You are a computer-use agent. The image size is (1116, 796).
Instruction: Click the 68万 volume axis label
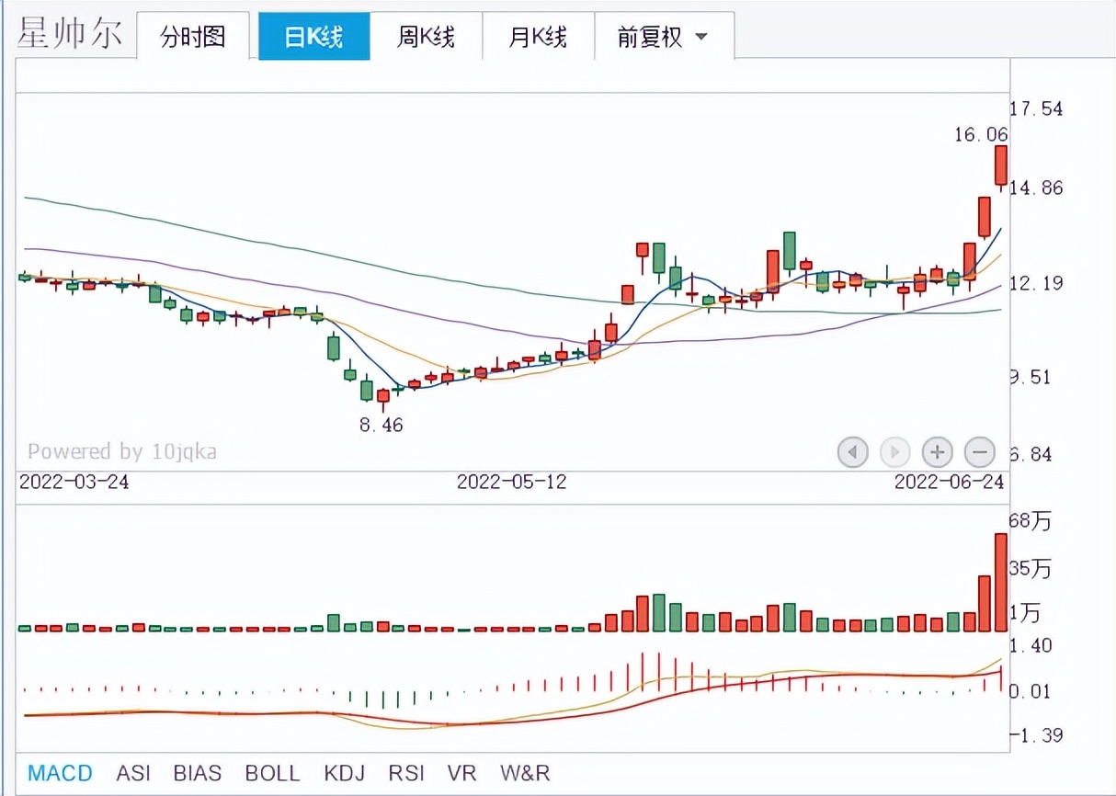tap(1030, 521)
